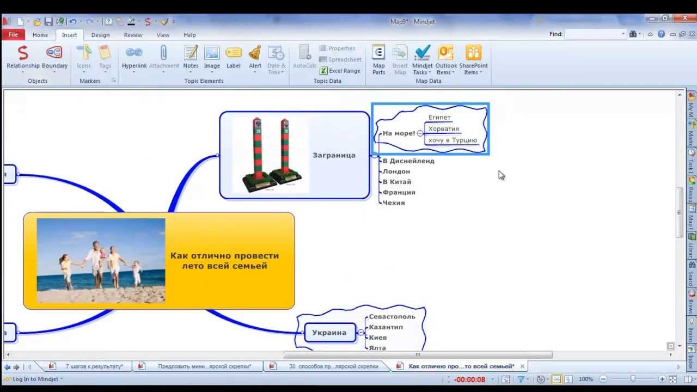Open Mindjet Tasks menu
The width and height of the screenshot is (697, 392).
point(422,60)
